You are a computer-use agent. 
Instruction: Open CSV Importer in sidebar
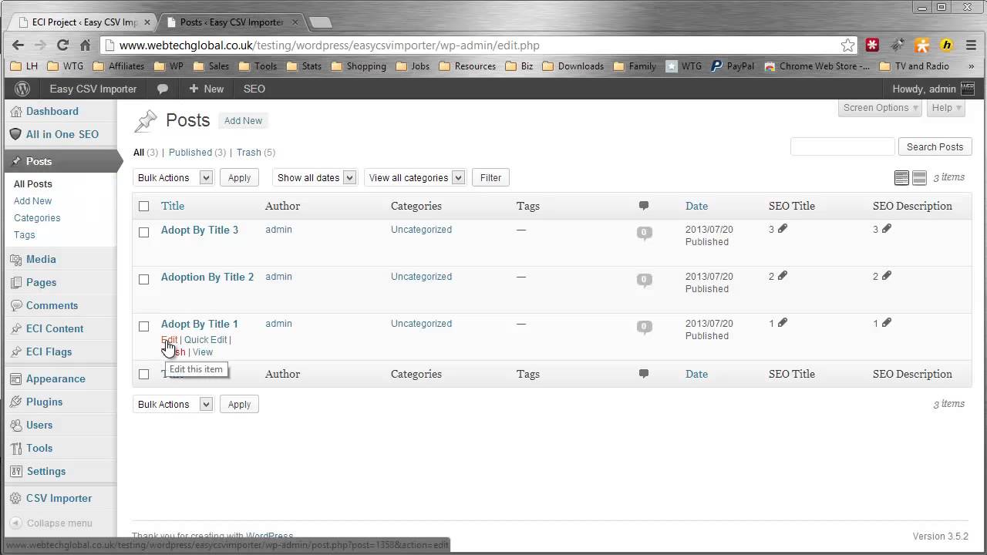[59, 498]
